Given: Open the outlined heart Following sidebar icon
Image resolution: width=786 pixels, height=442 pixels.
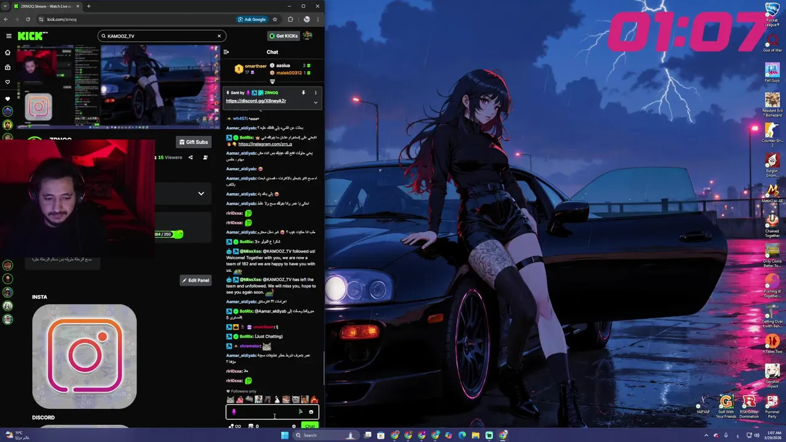Looking at the screenshot, I should (x=7, y=82).
